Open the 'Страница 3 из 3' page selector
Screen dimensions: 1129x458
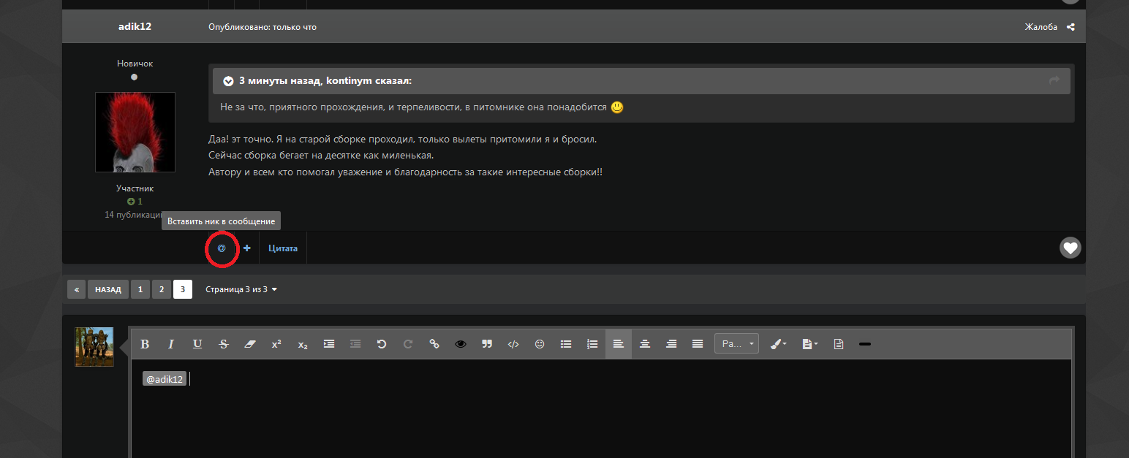click(241, 290)
